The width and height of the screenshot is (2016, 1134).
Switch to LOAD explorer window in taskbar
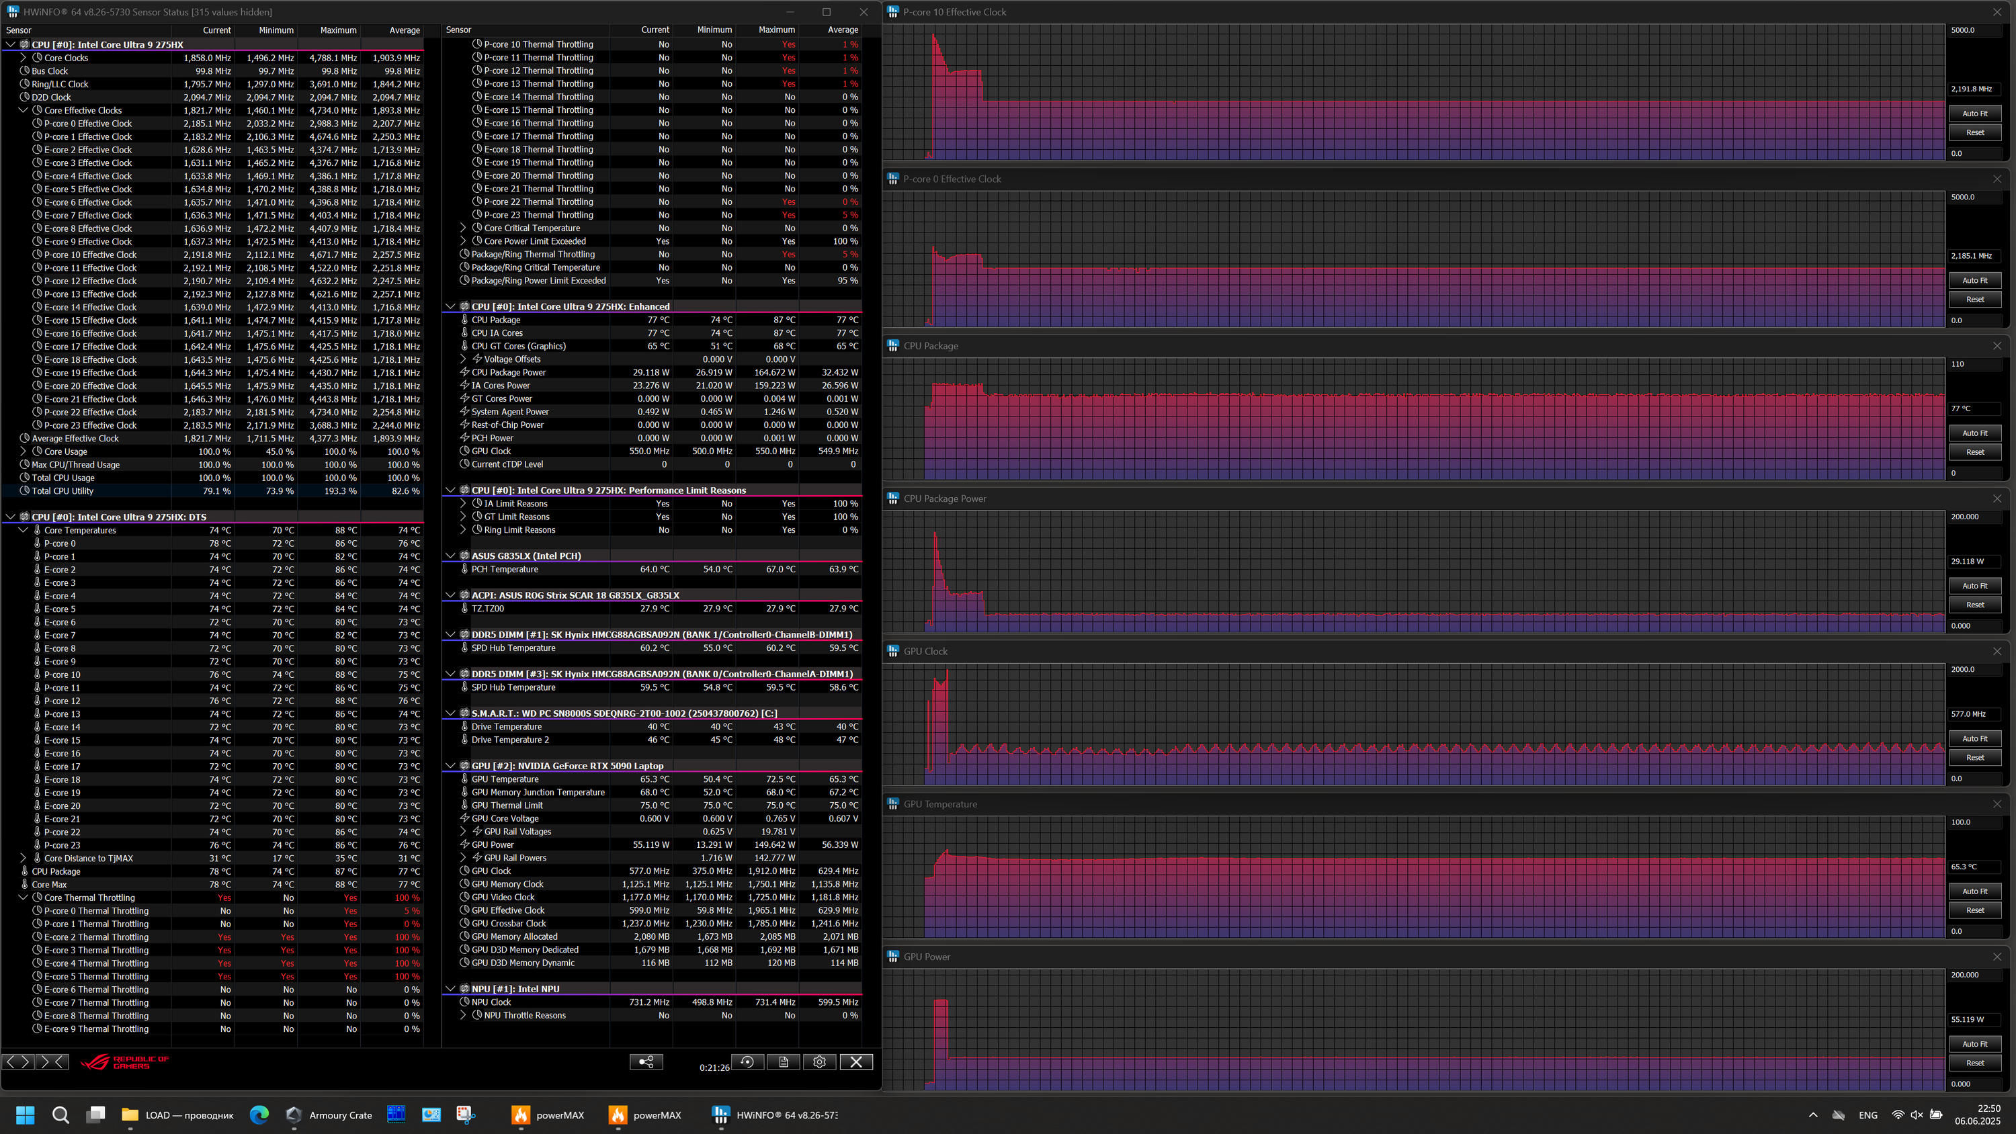pyautogui.click(x=177, y=1115)
